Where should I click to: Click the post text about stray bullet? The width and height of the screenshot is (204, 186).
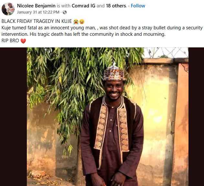(x=102, y=28)
